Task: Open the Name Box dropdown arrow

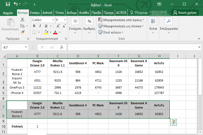Action: pyautogui.click(x=26, y=47)
